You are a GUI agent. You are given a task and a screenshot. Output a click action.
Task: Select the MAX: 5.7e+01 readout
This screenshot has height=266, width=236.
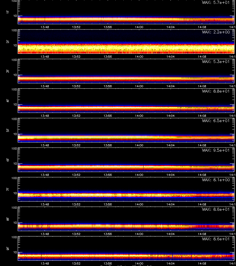pyautogui.click(x=216, y=3)
